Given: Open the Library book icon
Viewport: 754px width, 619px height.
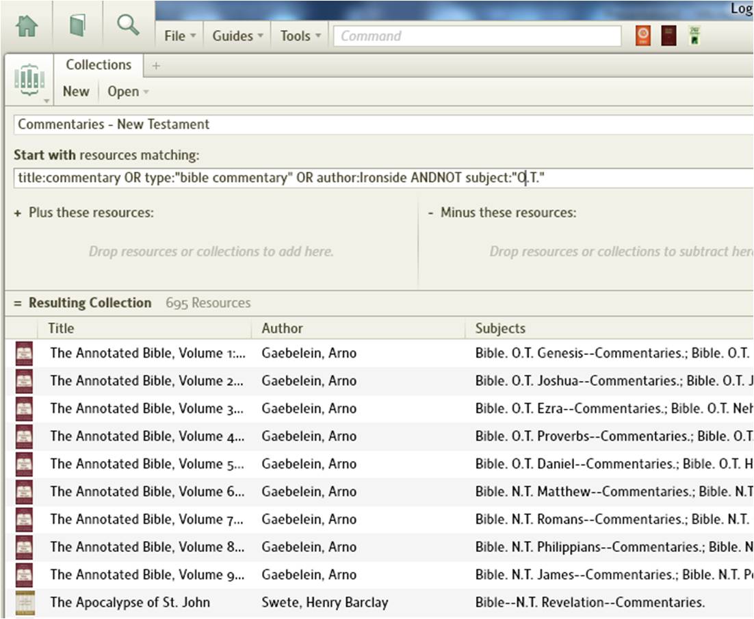Looking at the screenshot, I should [77, 26].
